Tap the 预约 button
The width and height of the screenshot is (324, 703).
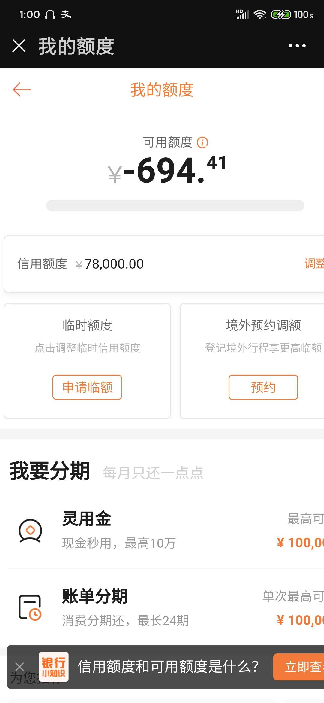pos(263,387)
